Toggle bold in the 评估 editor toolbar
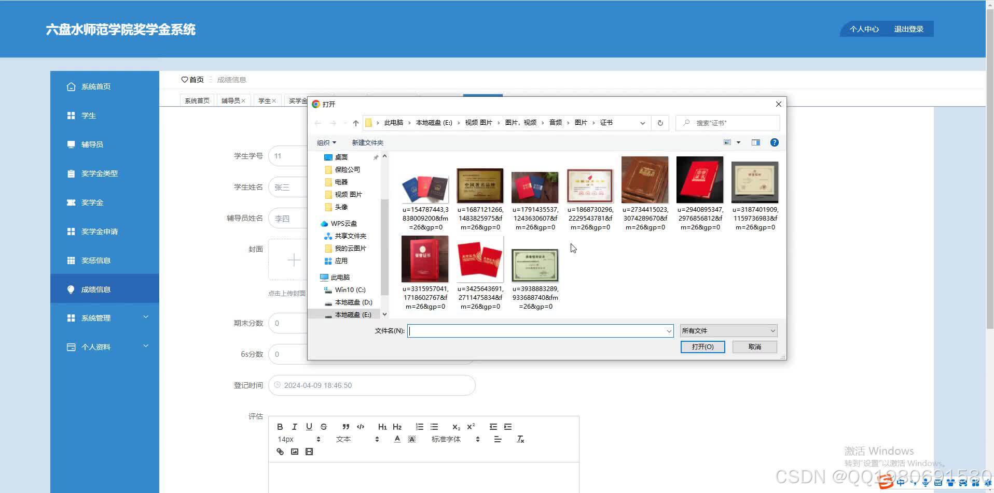The image size is (994, 493). pos(280,427)
